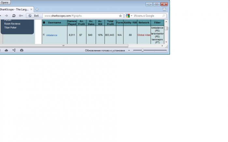Click the $40 Av. Stake cell
The height and width of the screenshot is (142, 228).
(90, 35)
